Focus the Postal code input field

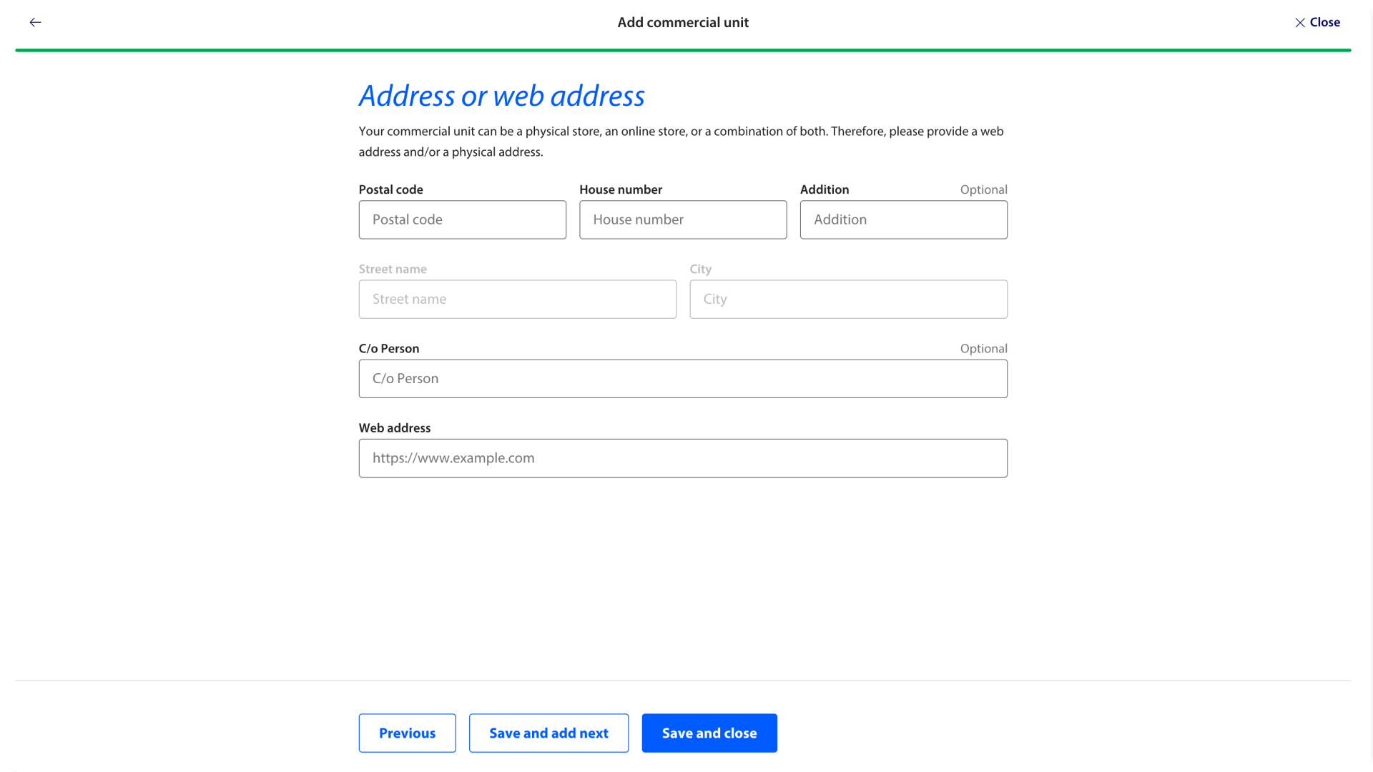[462, 219]
